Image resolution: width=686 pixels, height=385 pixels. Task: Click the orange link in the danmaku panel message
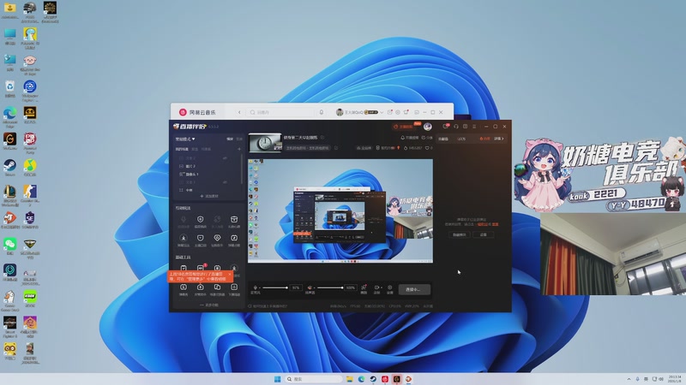click(482, 224)
